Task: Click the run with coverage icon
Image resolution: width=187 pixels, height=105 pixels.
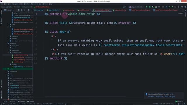Action: pyautogui.click(x=153, y=7)
